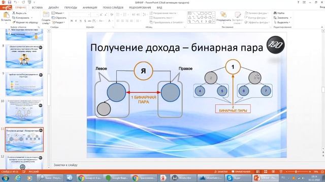This screenshot has height=182, width=325.
Task: Select the oval shape in shapes gallery
Action: tap(206, 13)
